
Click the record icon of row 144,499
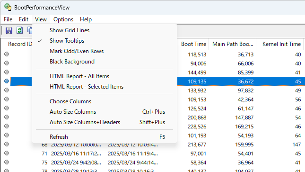[x=7, y=72]
